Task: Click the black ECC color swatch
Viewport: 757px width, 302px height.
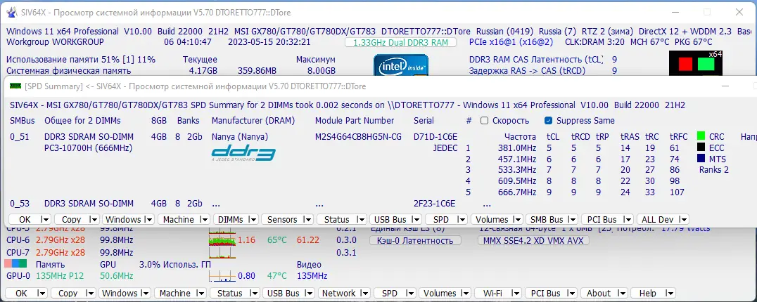Action: tap(701, 147)
